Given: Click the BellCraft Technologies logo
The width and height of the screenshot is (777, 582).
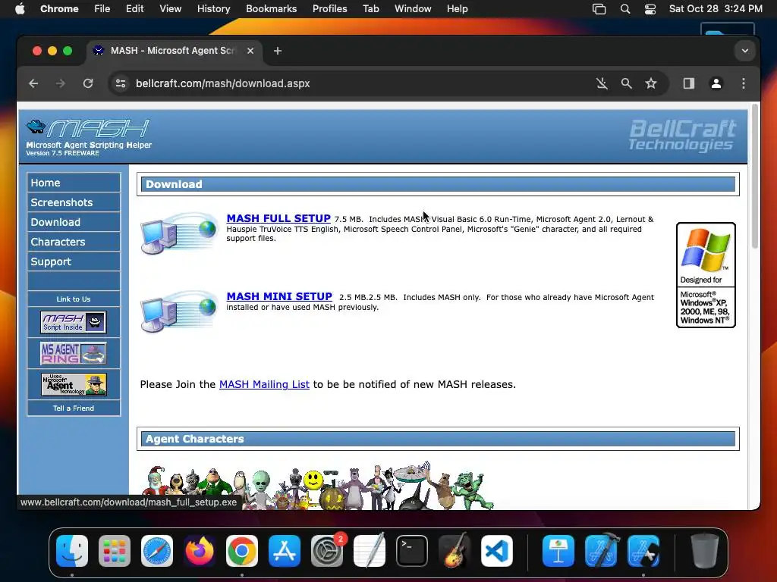Looking at the screenshot, I should coord(682,135).
